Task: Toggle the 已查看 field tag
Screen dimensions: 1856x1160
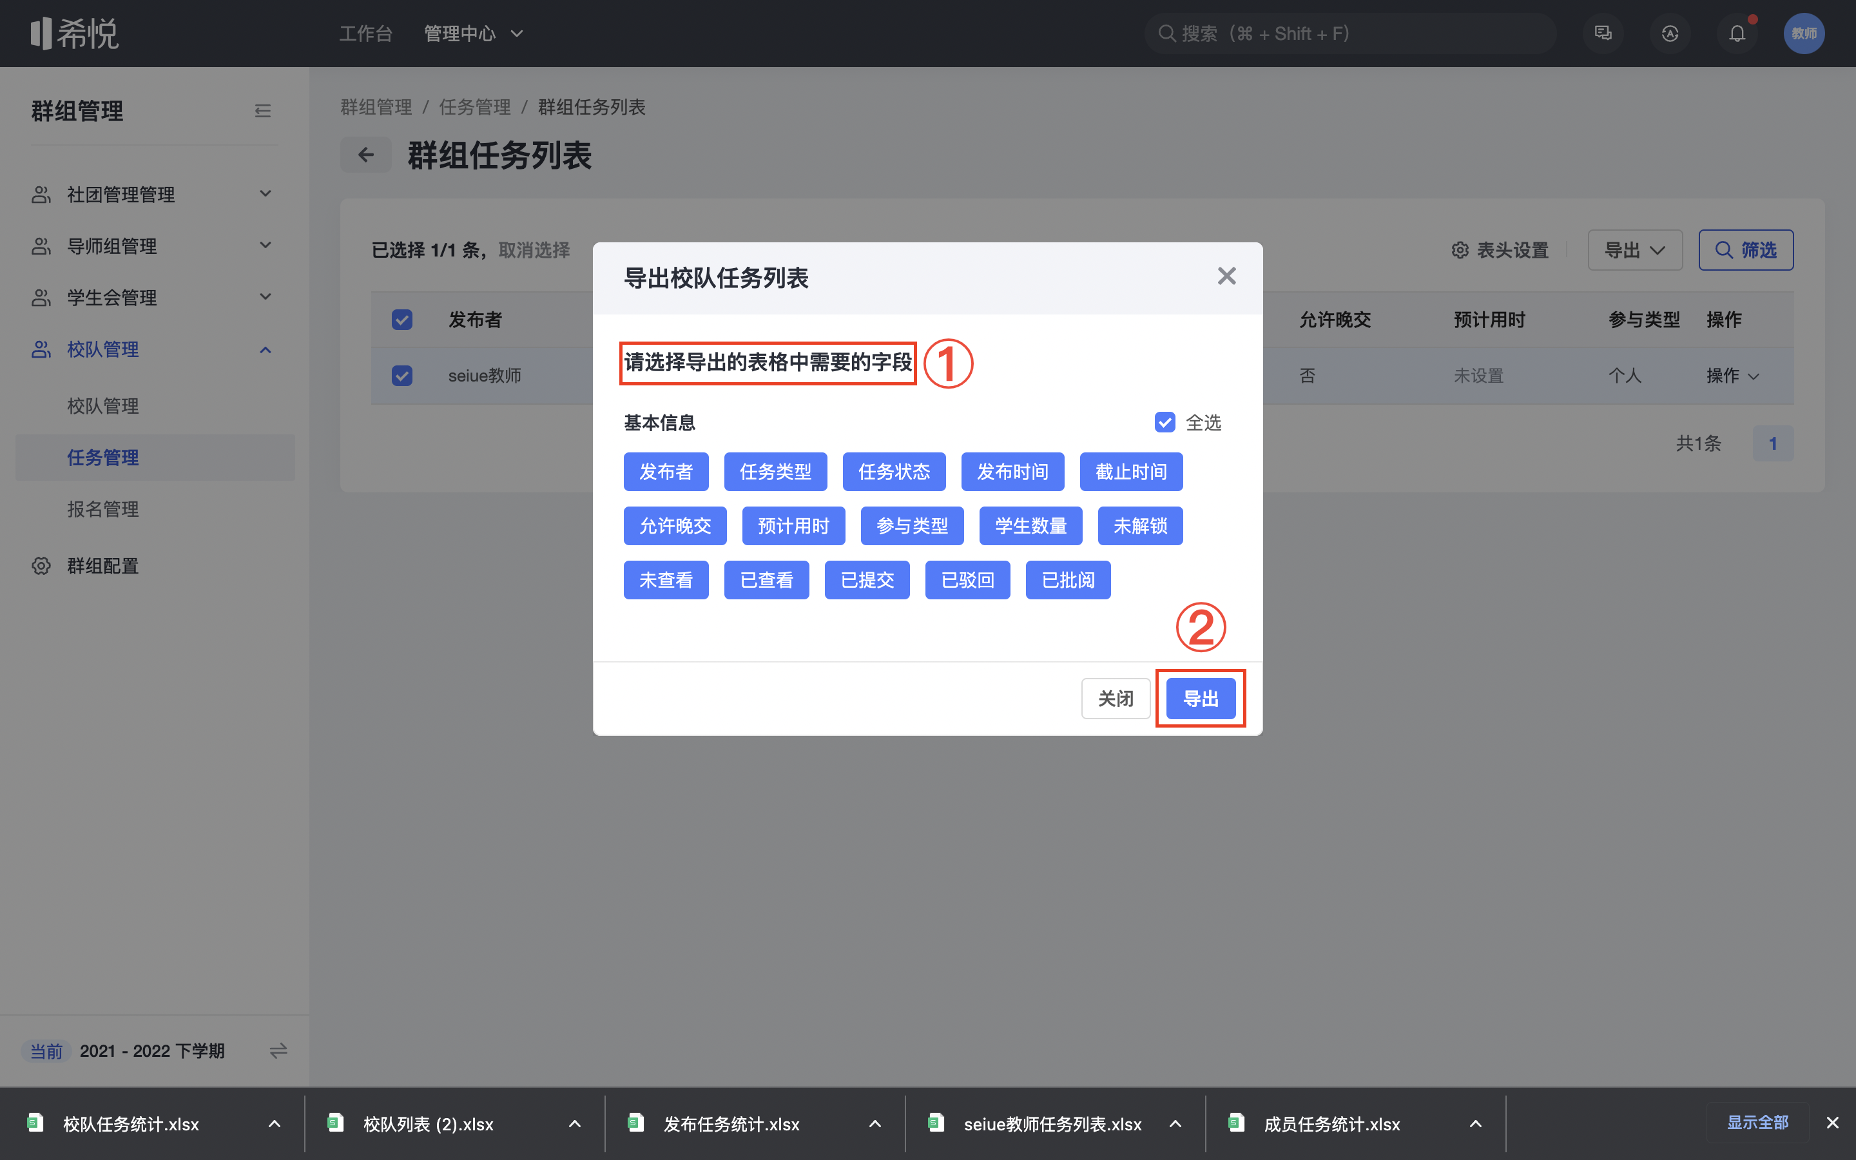Action: [x=766, y=579]
